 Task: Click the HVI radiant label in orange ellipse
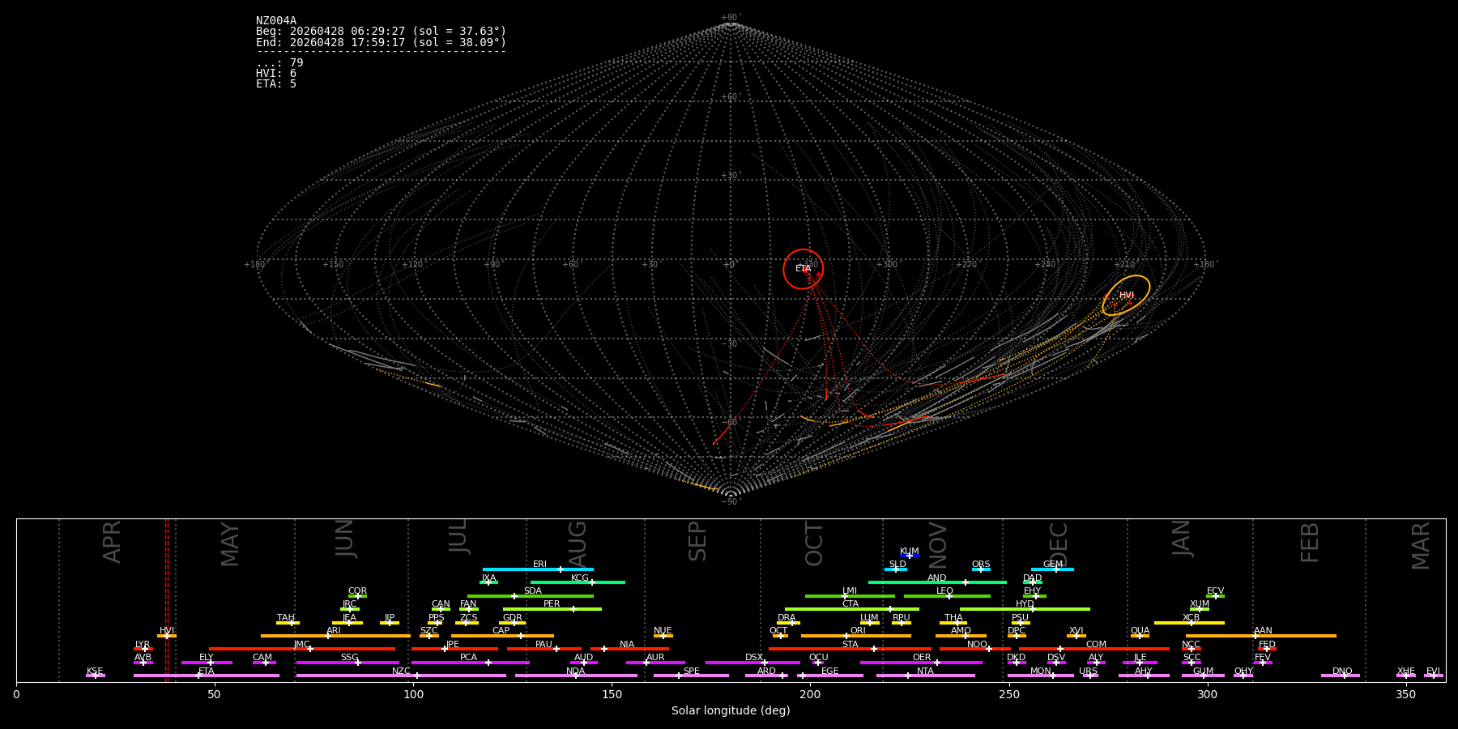pyautogui.click(x=1127, y=296)
